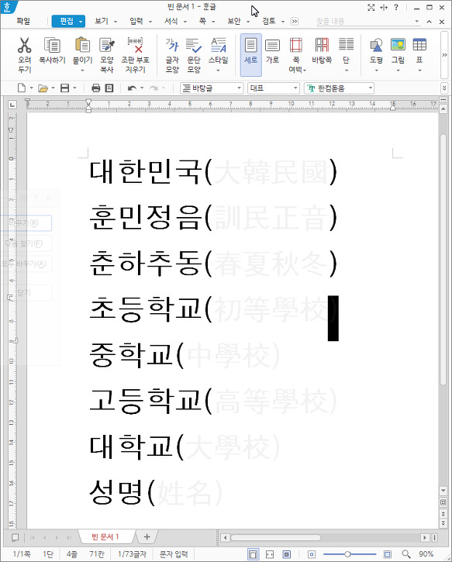This screenshot has width=452, height=562.
Task: Expand the 표 table dropdown arrow
Action: [x=419, y=71]
